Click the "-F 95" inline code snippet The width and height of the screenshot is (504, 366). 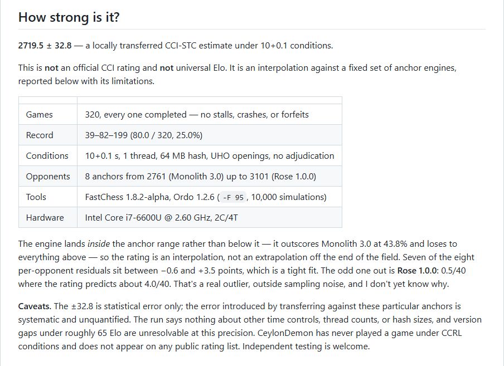233,197
